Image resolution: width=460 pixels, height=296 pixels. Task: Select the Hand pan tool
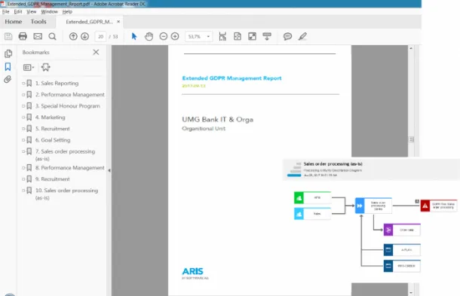click(x=149, y=36)
